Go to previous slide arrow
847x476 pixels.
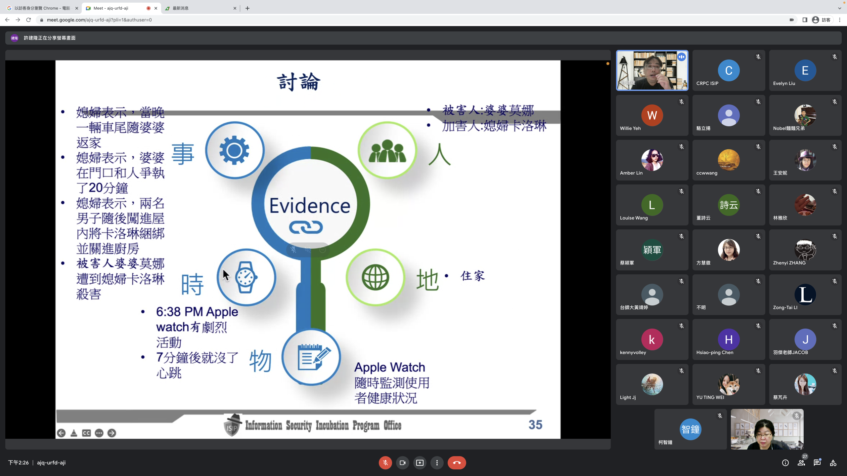click(61, 433)
